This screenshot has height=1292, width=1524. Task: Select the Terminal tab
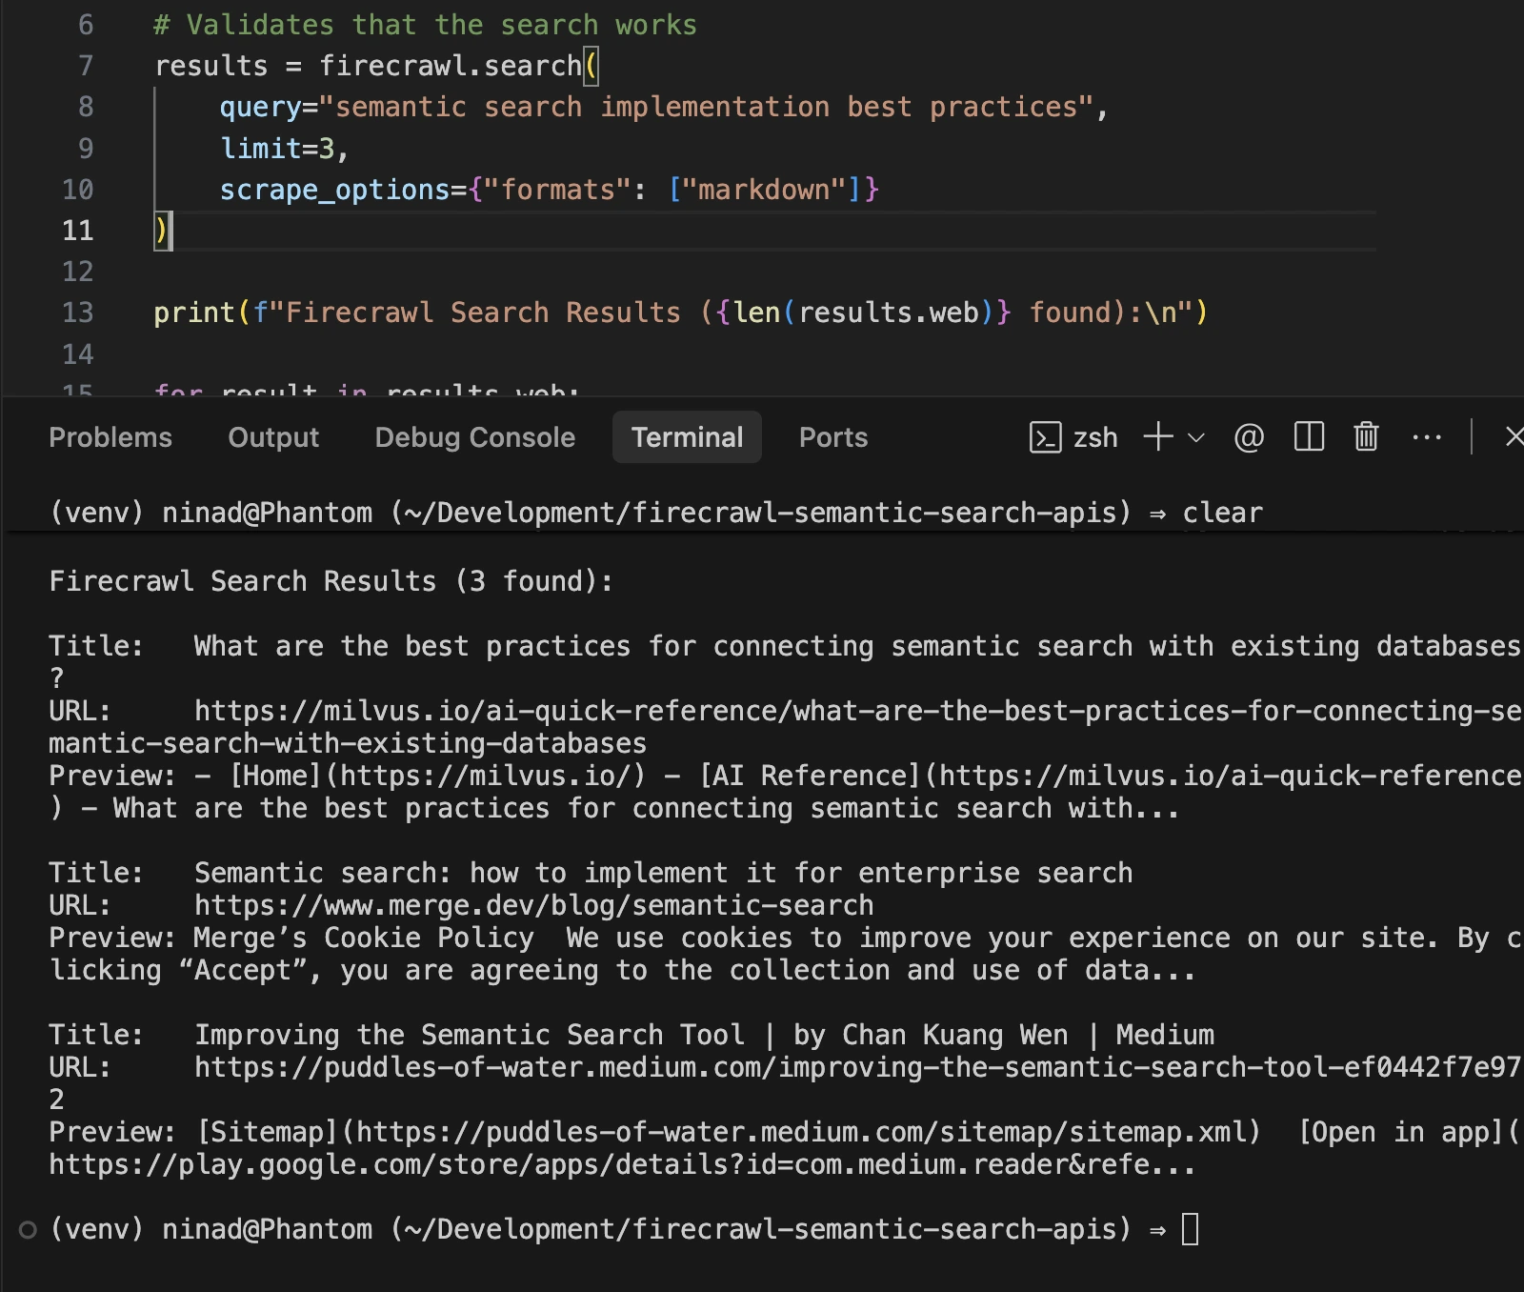687,437
